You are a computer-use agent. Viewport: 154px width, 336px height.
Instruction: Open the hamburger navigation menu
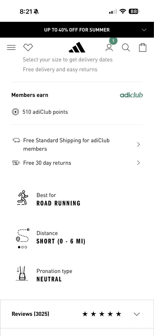point(11,48)
